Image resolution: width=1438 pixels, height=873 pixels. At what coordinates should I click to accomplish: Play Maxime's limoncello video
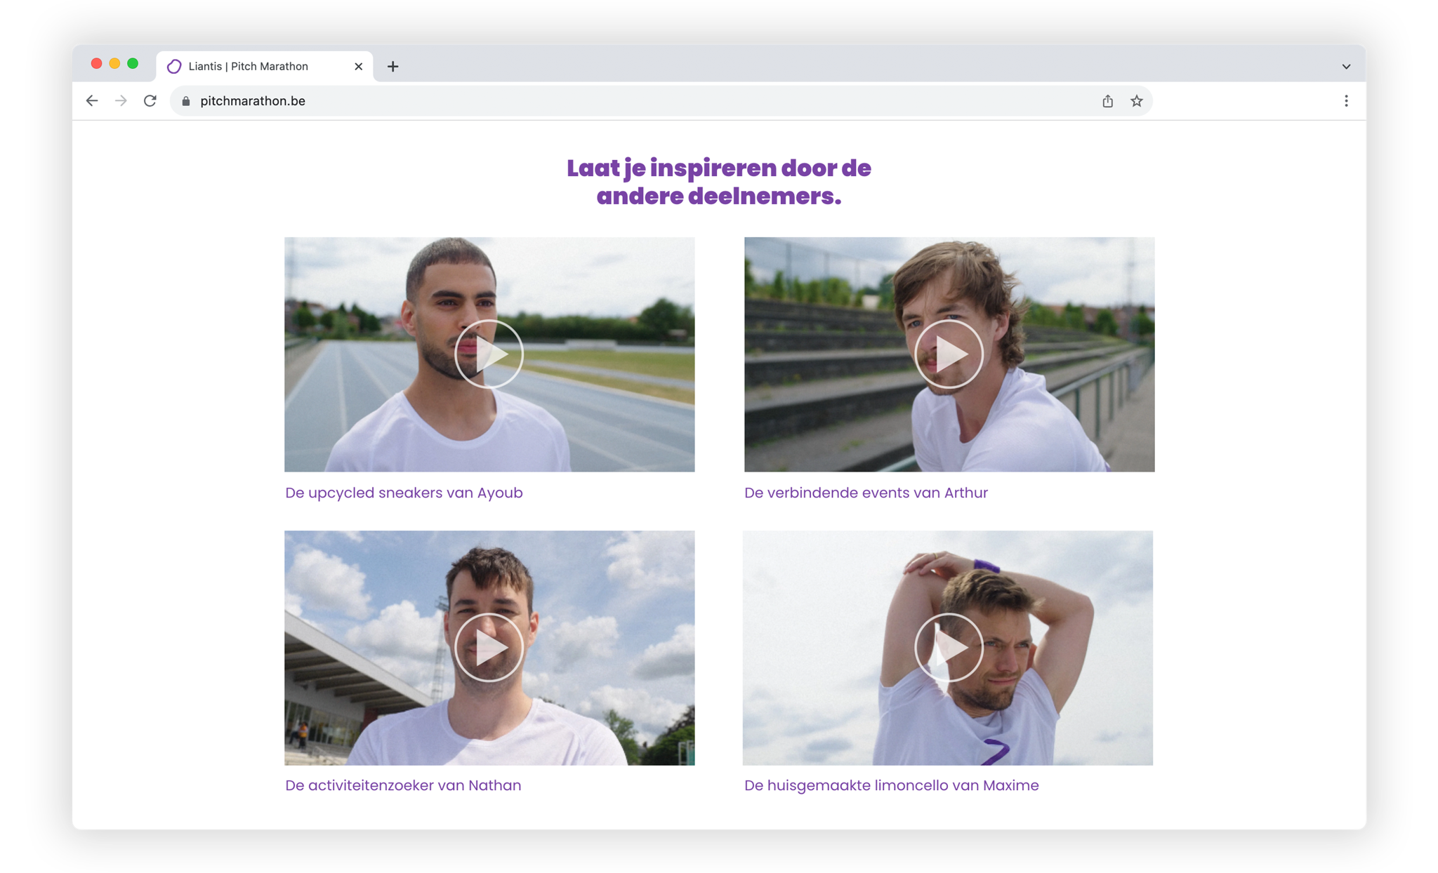tap(949, 647)
